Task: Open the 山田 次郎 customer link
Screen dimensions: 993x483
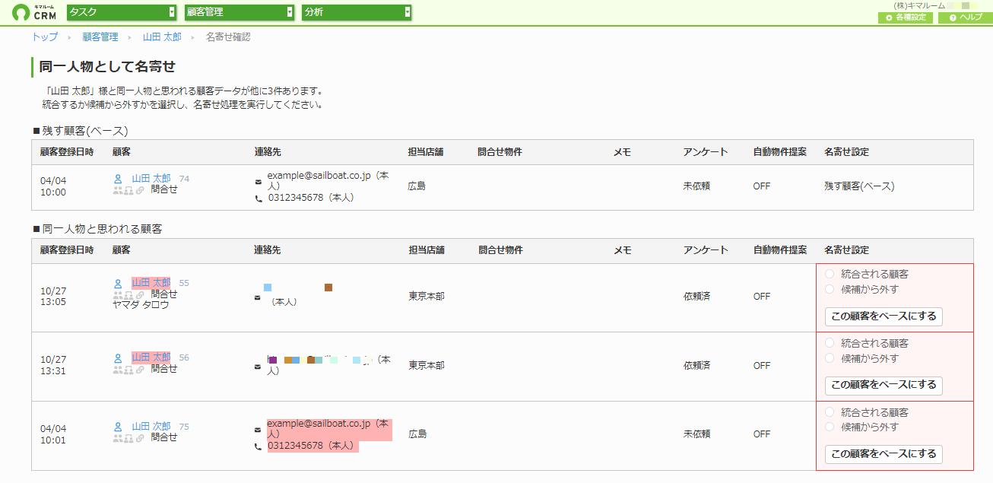Action: pyautogui.click(x=151, y=427)
